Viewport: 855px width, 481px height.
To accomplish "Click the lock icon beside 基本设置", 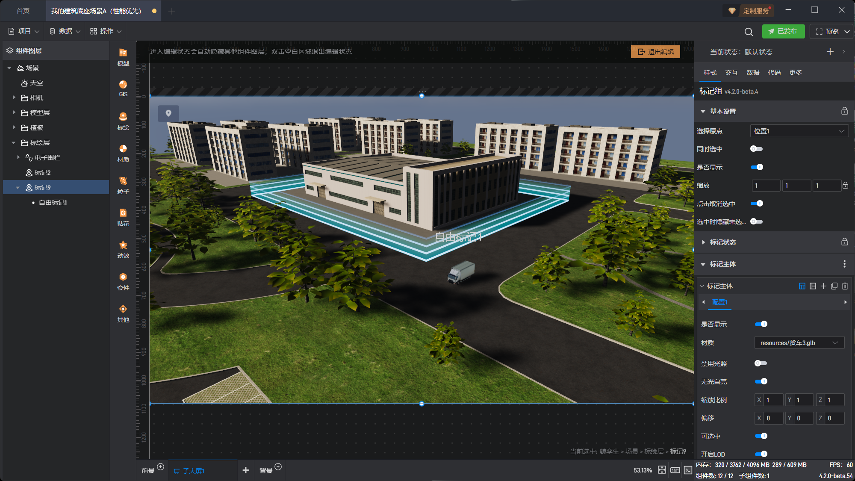I will [x=844, y=111].
